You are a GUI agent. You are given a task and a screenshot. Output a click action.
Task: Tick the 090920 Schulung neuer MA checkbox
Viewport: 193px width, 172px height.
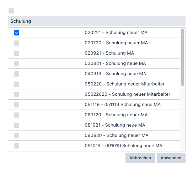16,136
